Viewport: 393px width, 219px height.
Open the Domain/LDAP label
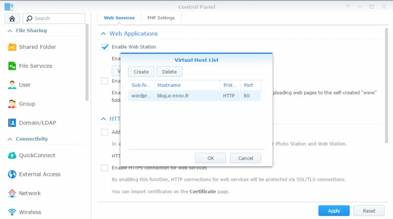pos(38,123)
